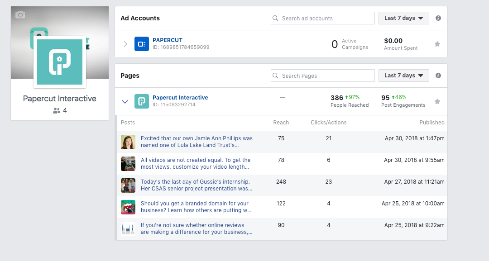Click the Gussie's internship post thumbnail
Viewport: 489px width, 261px height.
[128, 185]
